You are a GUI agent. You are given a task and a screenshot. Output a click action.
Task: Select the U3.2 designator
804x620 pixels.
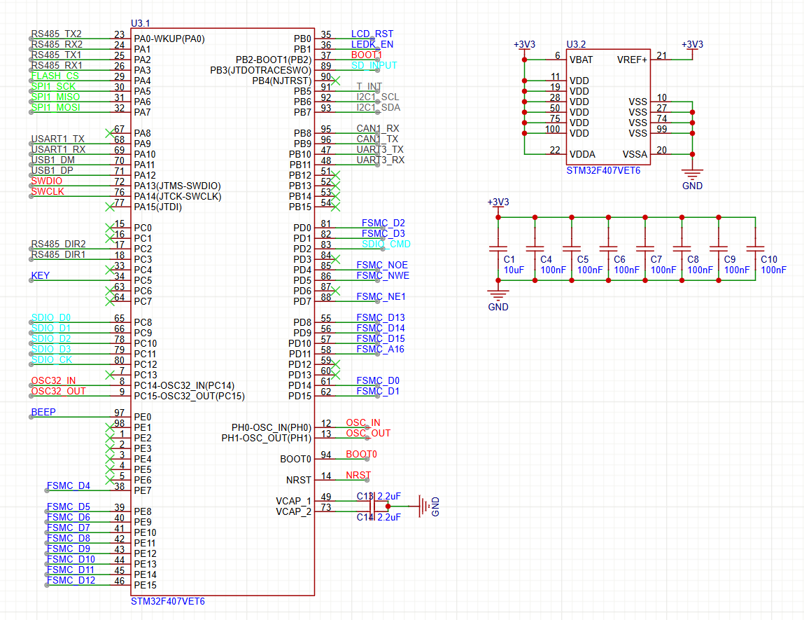pos(576,45)
